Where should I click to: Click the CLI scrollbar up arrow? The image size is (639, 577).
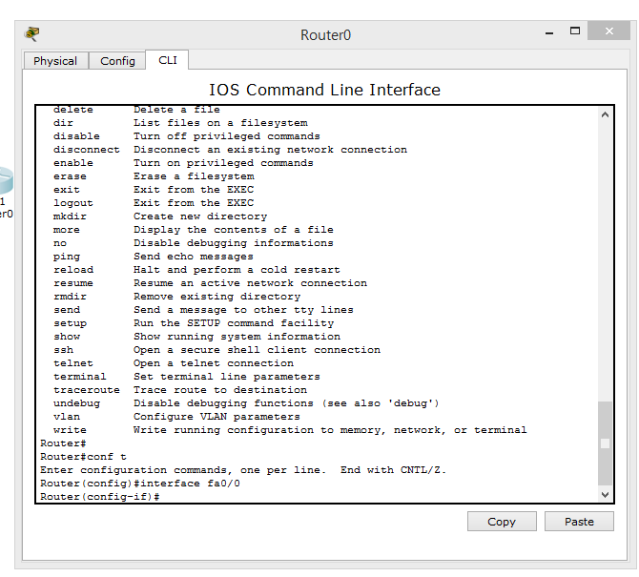click(605, 114)
